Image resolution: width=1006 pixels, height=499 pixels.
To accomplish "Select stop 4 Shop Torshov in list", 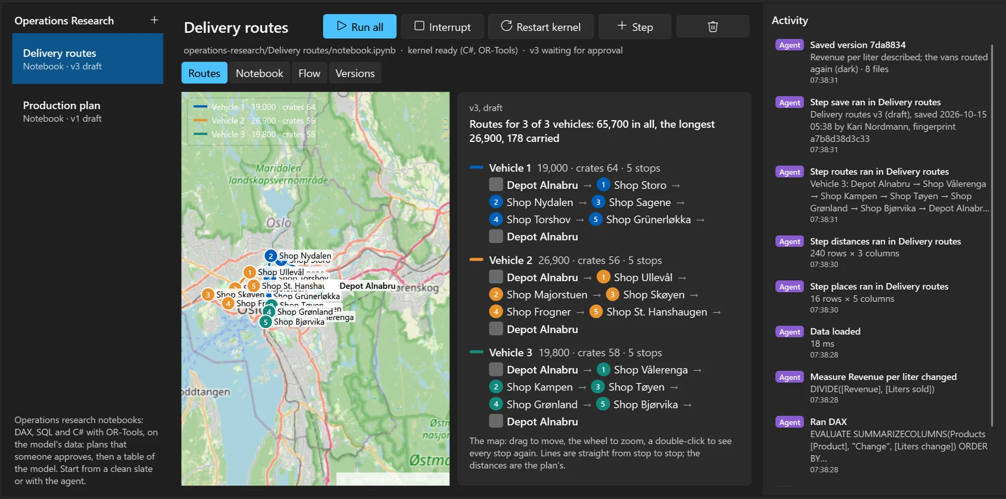I will (x=530, y=219).
